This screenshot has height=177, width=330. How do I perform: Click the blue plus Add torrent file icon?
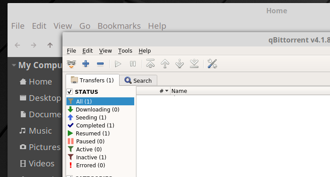coord(85,64)
